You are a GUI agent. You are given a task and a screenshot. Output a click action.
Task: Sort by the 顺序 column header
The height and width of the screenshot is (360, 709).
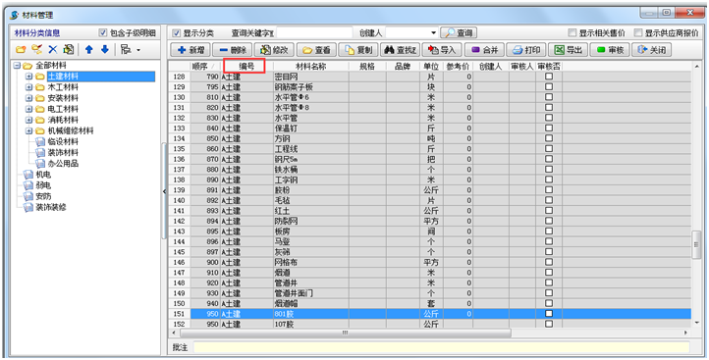pyautogui.click(x=205, y=67)
